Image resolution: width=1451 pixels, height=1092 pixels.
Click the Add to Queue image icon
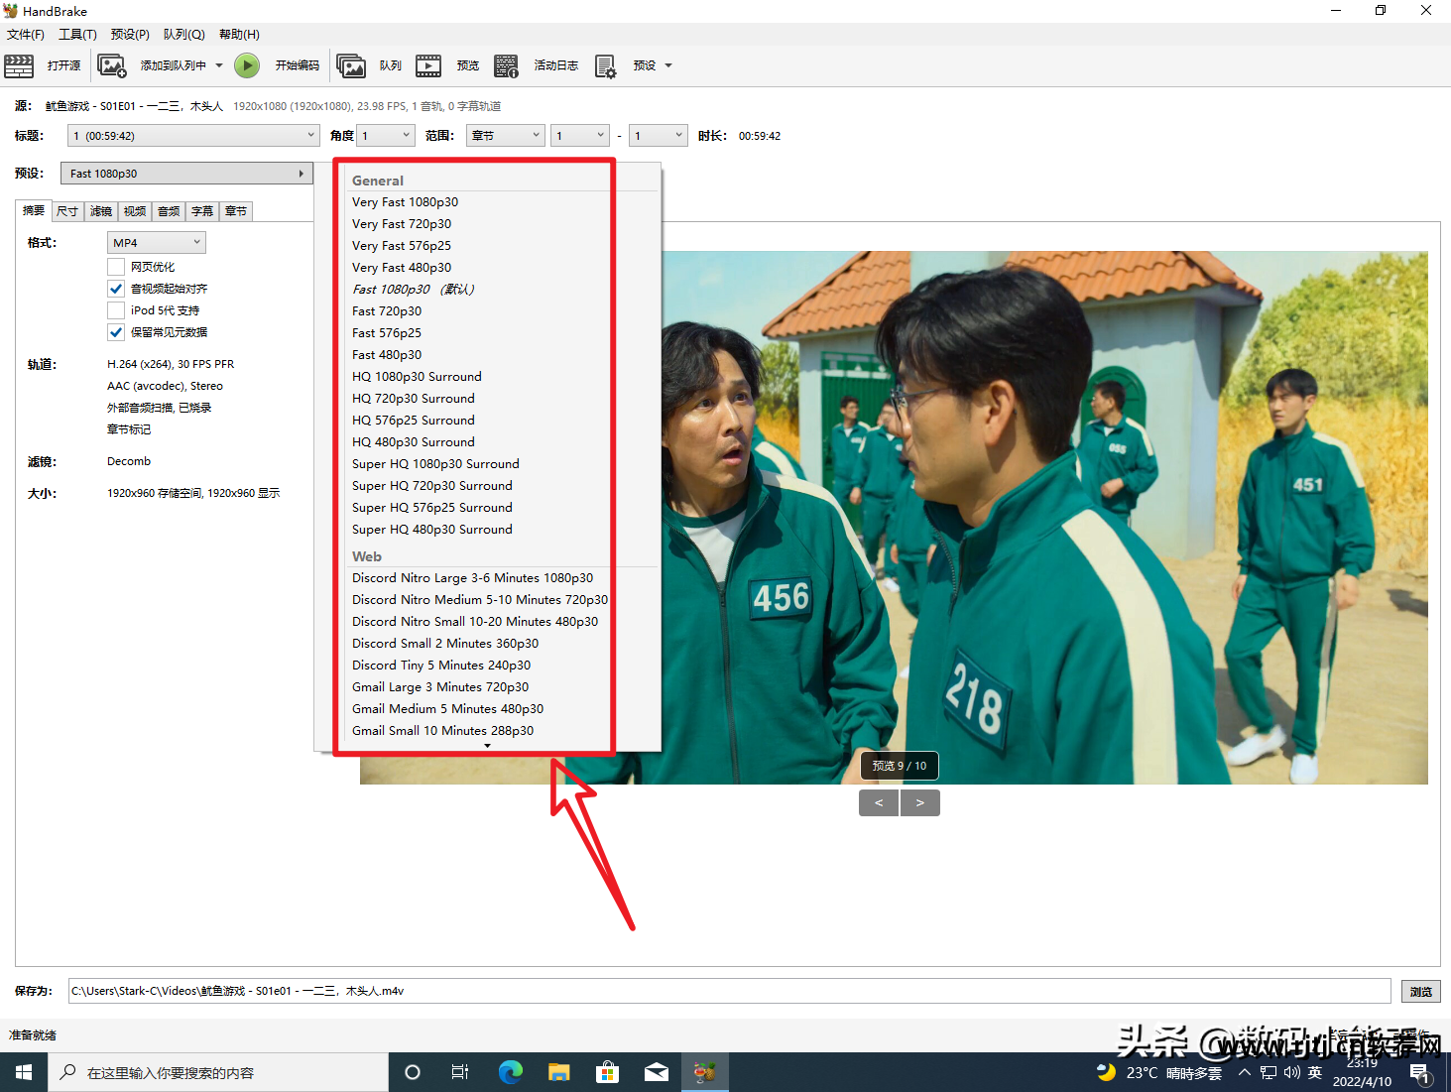[x=111, y=66]
